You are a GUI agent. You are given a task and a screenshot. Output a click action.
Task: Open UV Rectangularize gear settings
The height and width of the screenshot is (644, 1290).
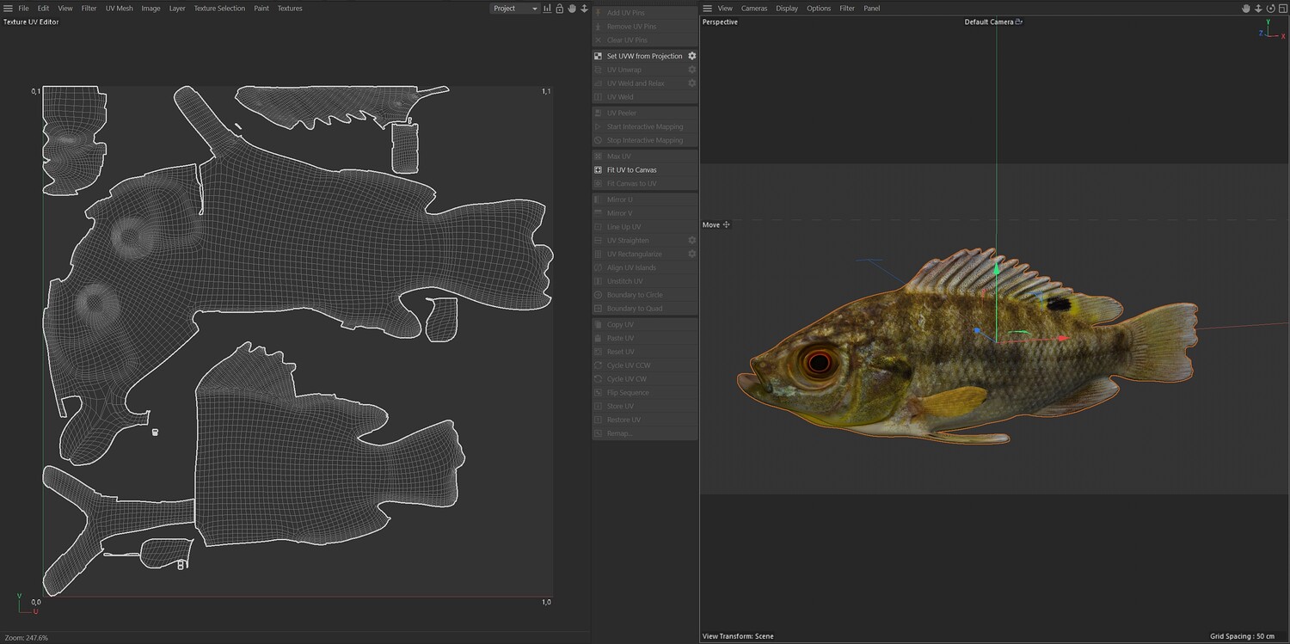[691, 255]
